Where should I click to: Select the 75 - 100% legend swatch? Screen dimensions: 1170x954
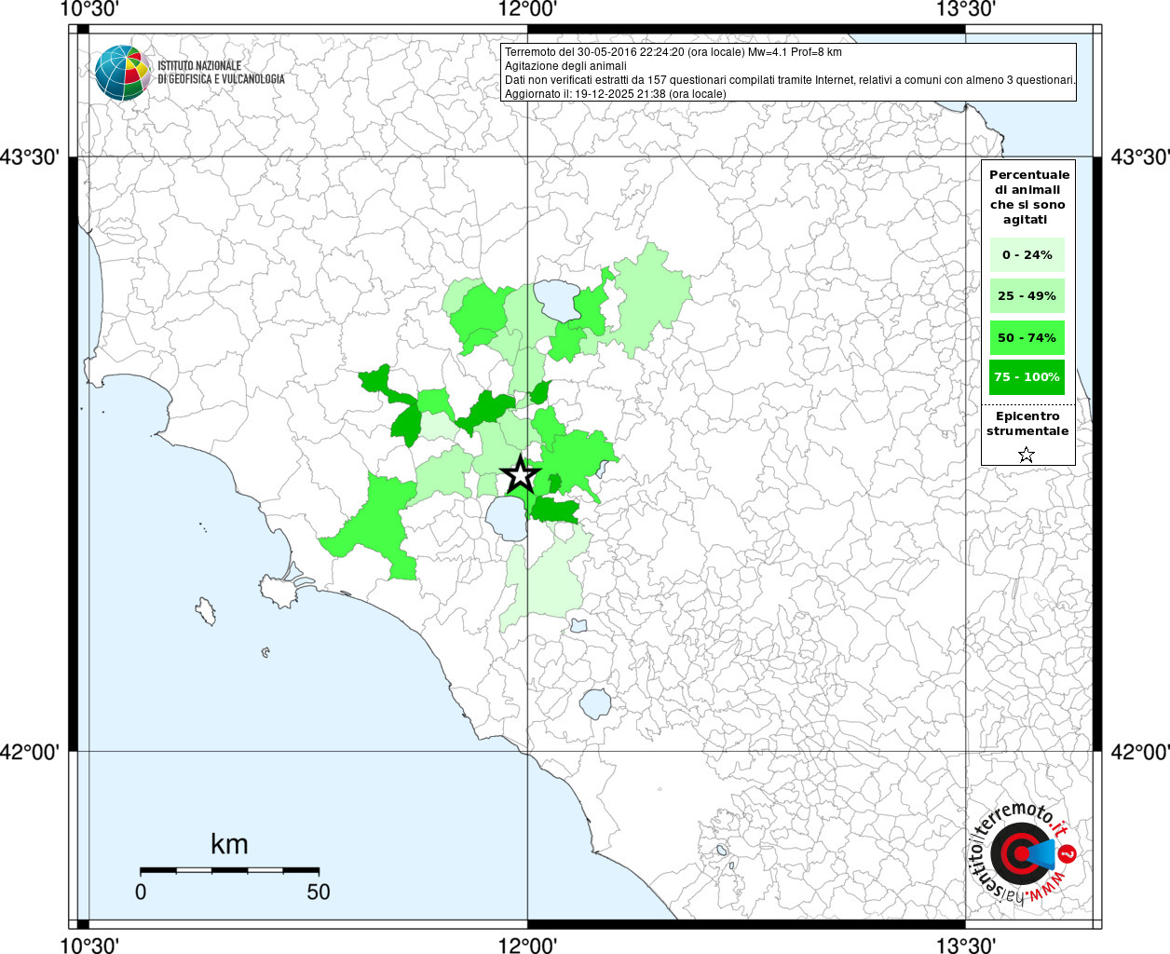coord(1027,377)
